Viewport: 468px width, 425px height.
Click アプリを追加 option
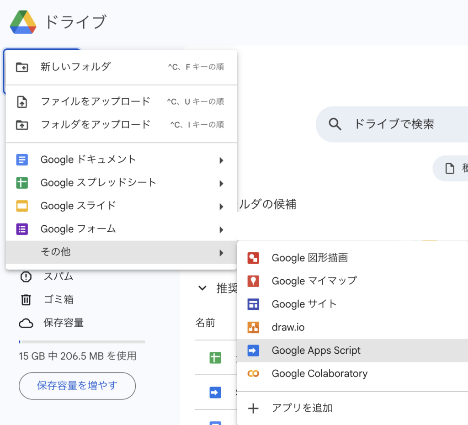point(352,408)
